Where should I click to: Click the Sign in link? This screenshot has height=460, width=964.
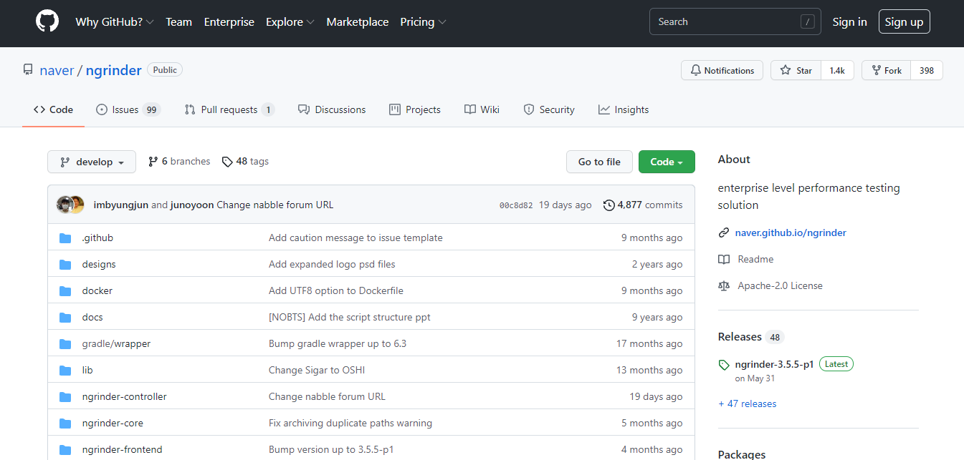pyautogui.click(x=849, y=22)
